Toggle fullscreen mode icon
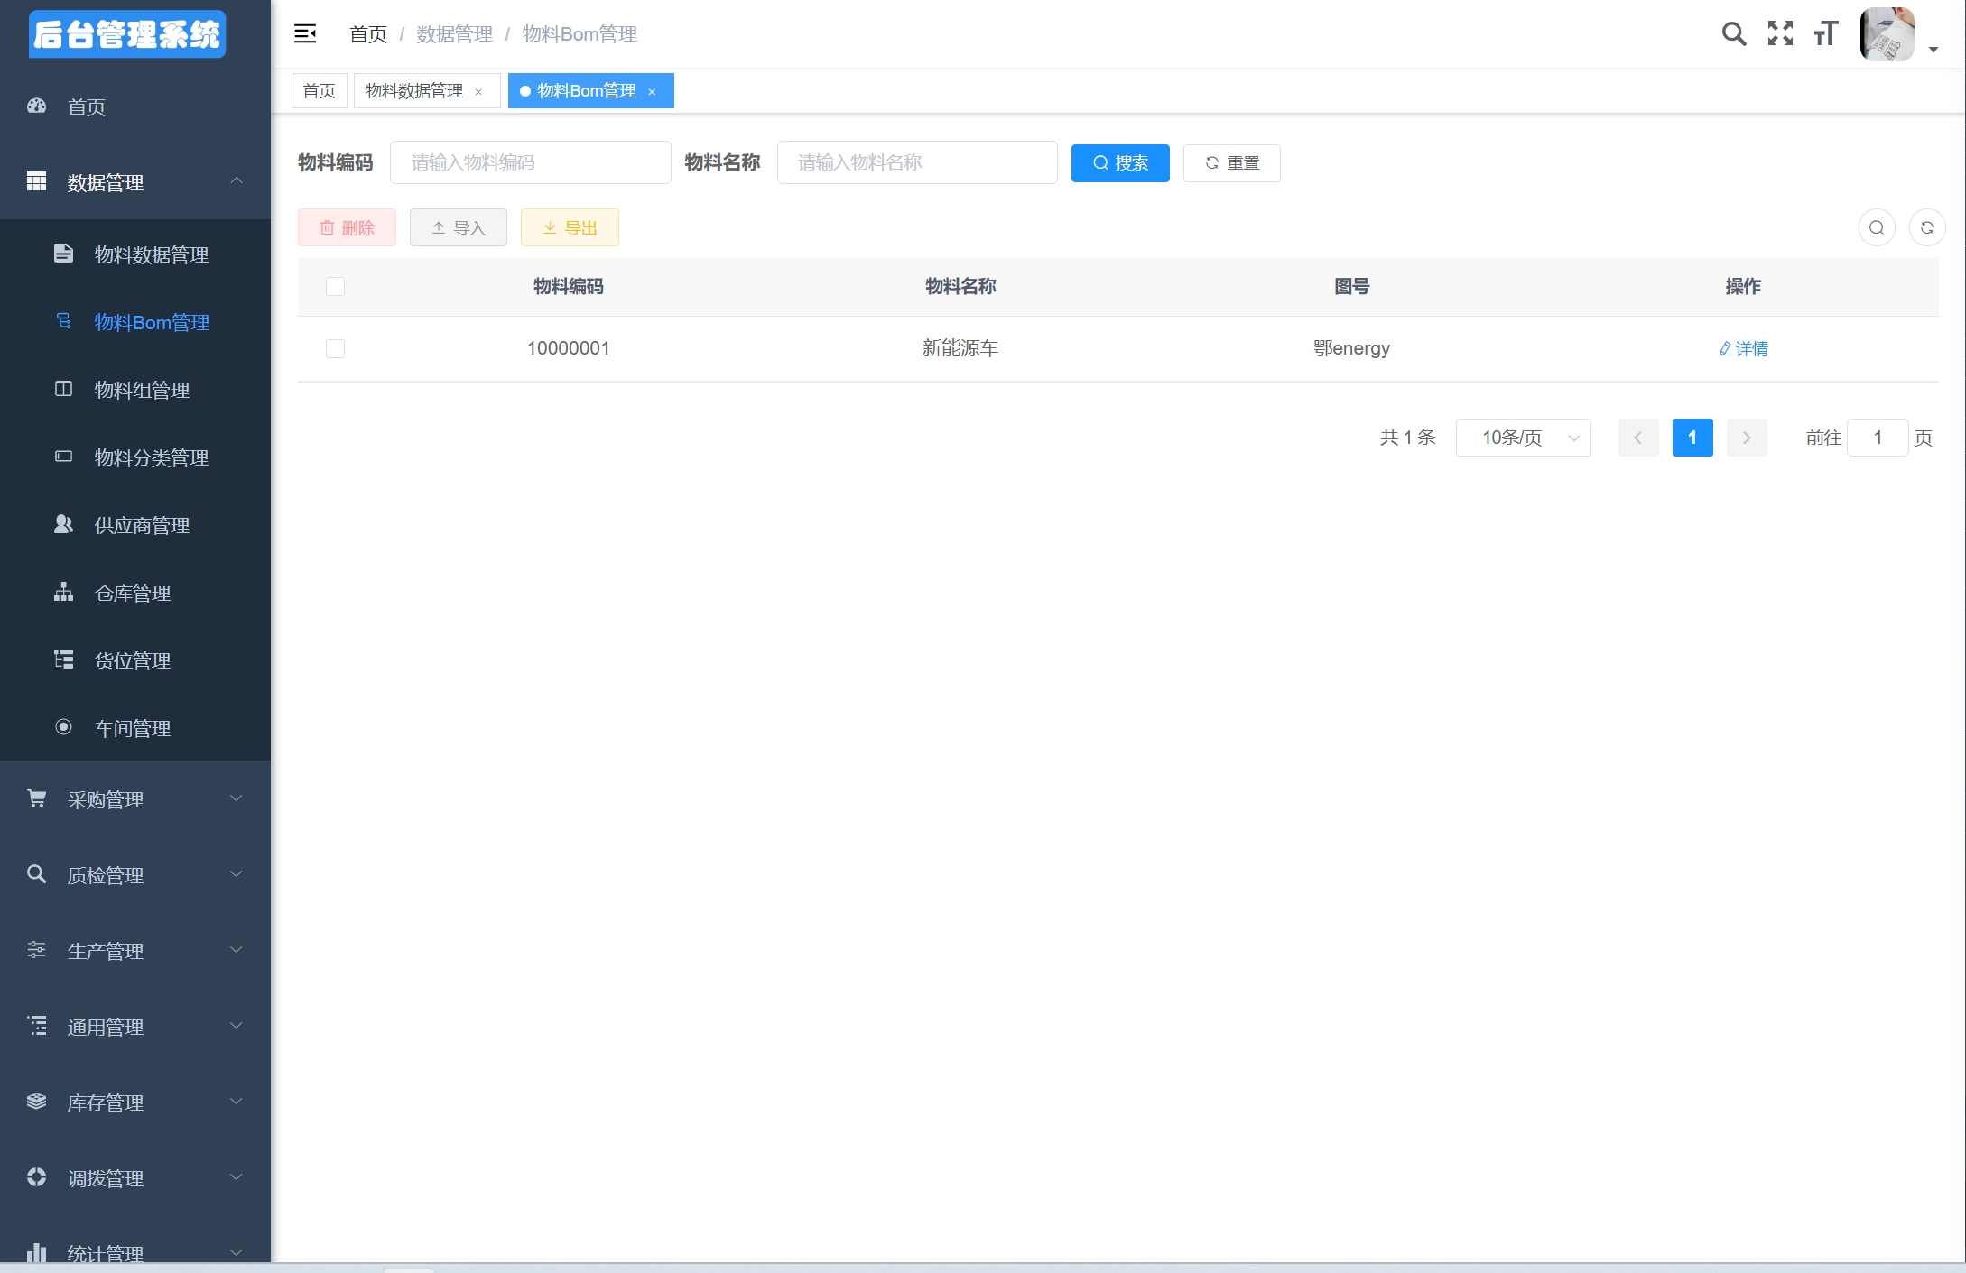Image resolution: width=1966 pixels, height=1273 pixels. click(1780, 34)
